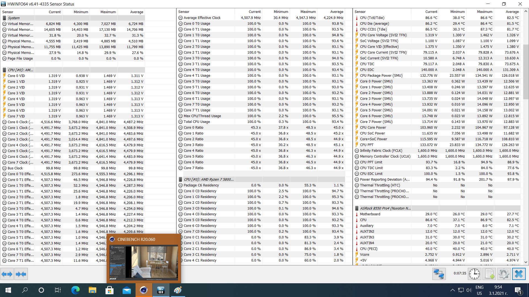Click the thermometer icon beside CPU (Tctl/Tdie)
The height and width of the screenshot is (297, 529).
tap(357, 18)
